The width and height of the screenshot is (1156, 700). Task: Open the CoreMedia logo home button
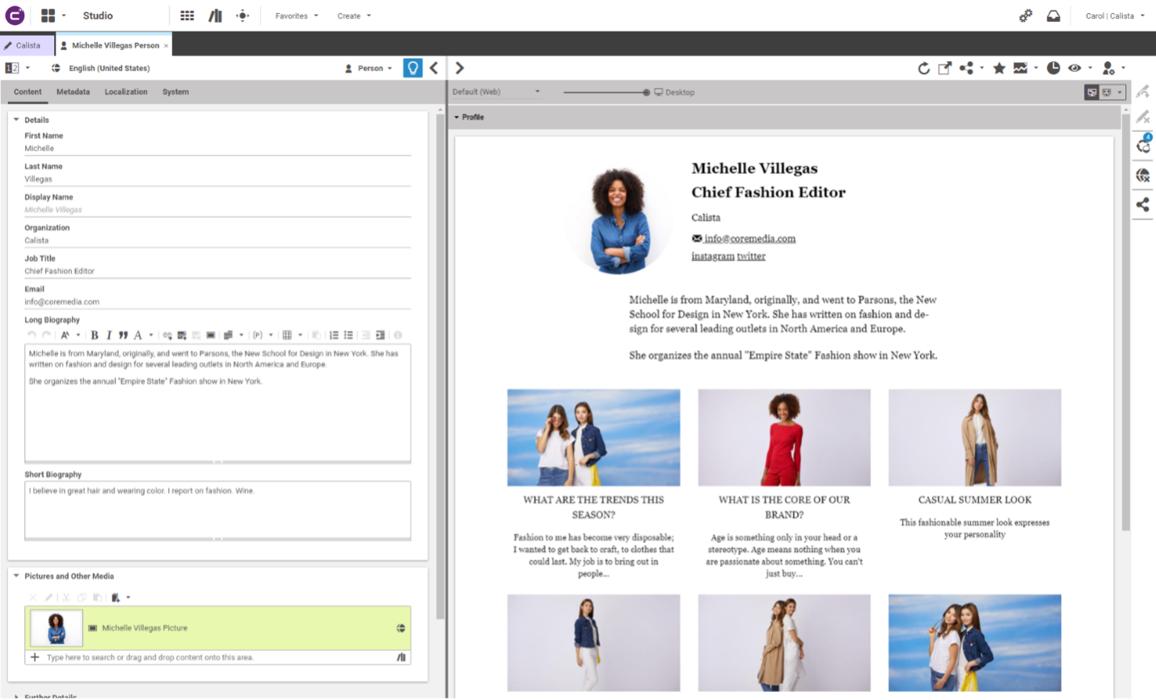pyautogui.click(x=15, y=15)
